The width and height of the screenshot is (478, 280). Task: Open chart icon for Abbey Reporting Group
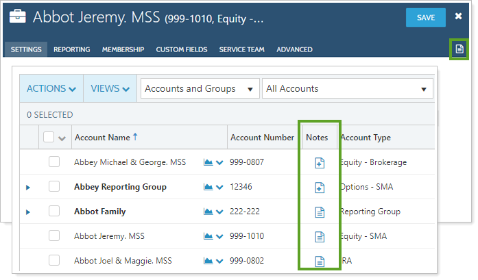click(208, 187)
